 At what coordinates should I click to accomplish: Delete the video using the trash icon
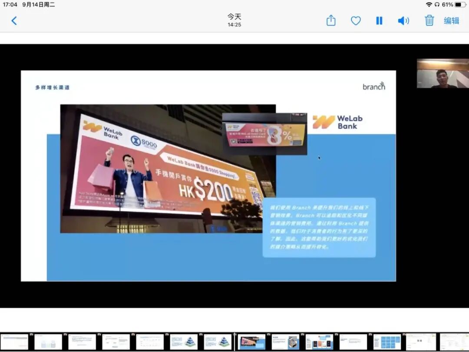429,20
